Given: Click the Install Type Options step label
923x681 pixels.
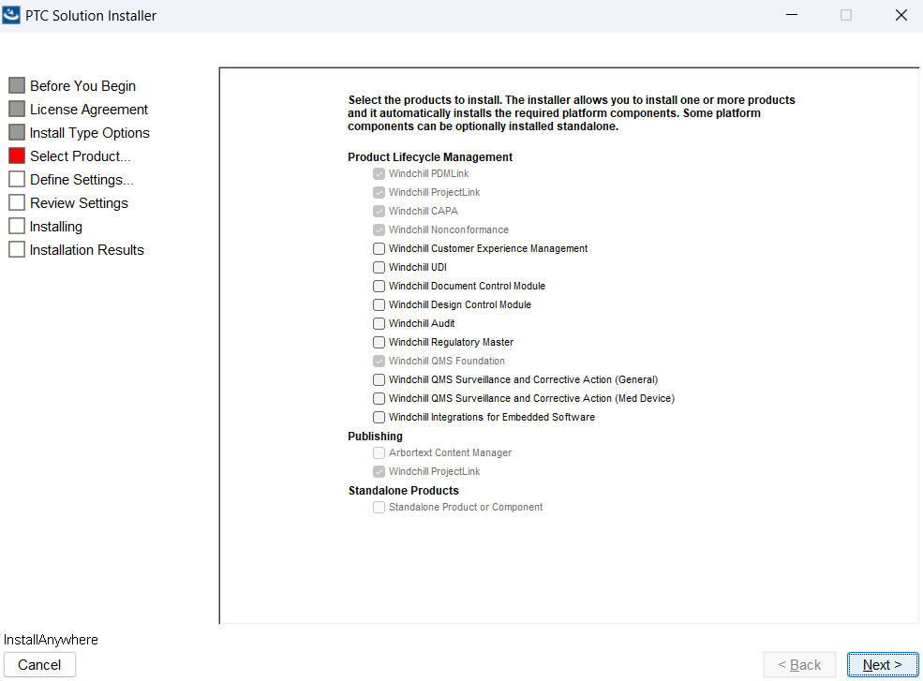Looking at the screenshot, I should [x=89, y=133].
